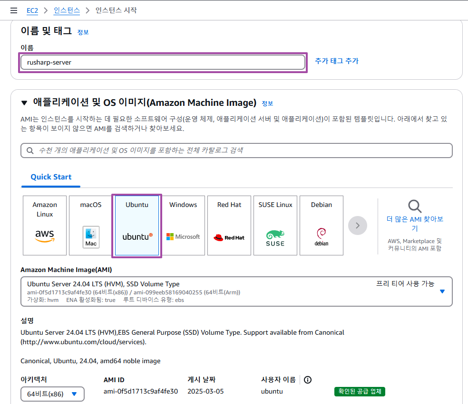
Task: Collapse the 애플리케이션 및 OS 이미지 section
Action: 24,103
